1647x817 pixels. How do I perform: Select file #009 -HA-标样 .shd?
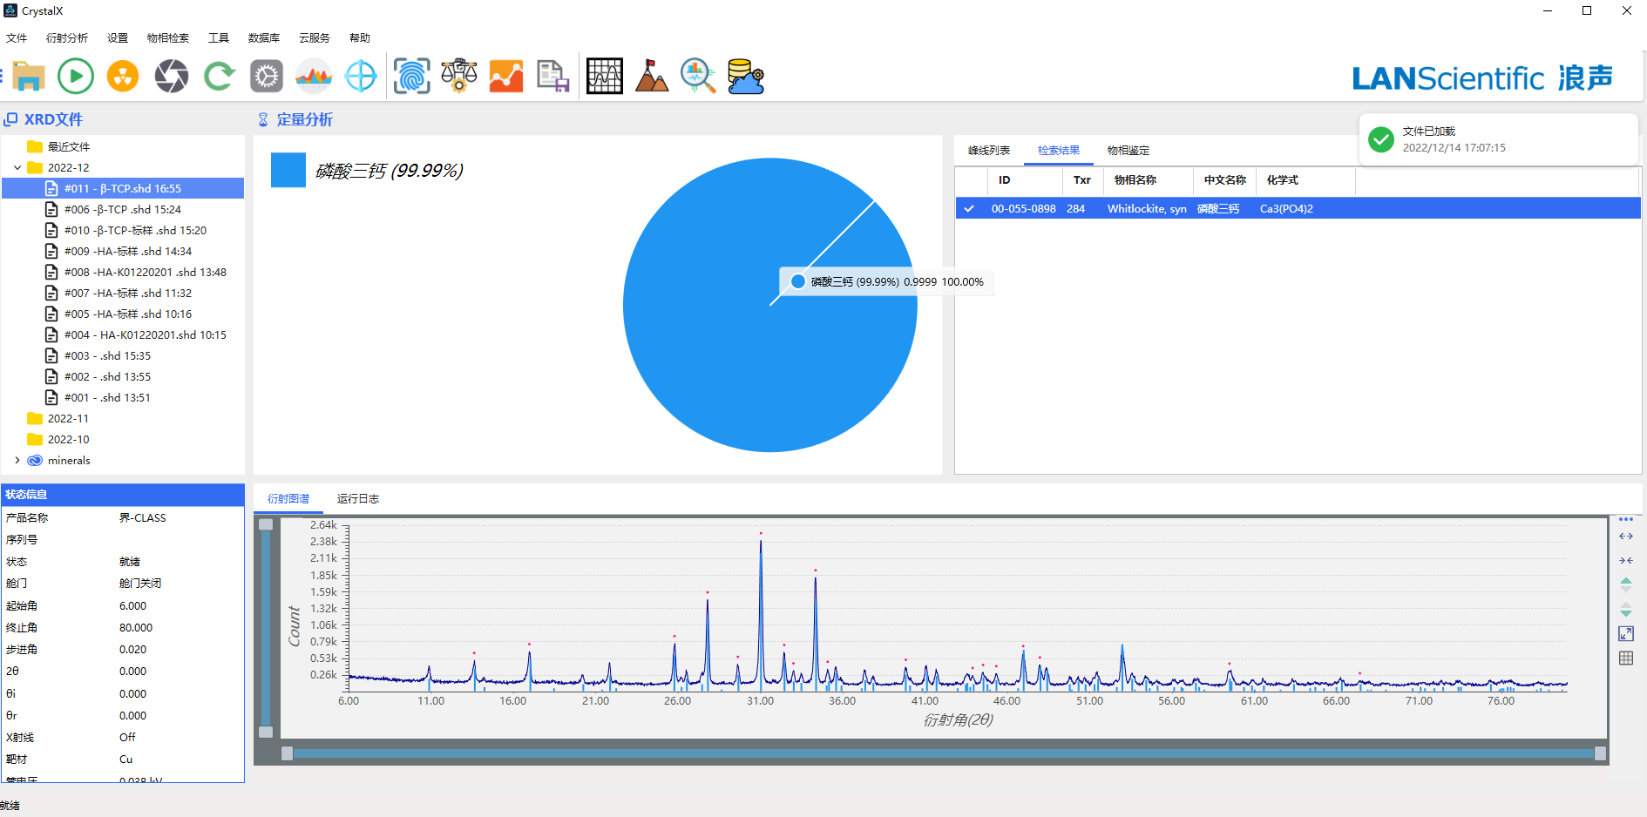tap(127, 252)
